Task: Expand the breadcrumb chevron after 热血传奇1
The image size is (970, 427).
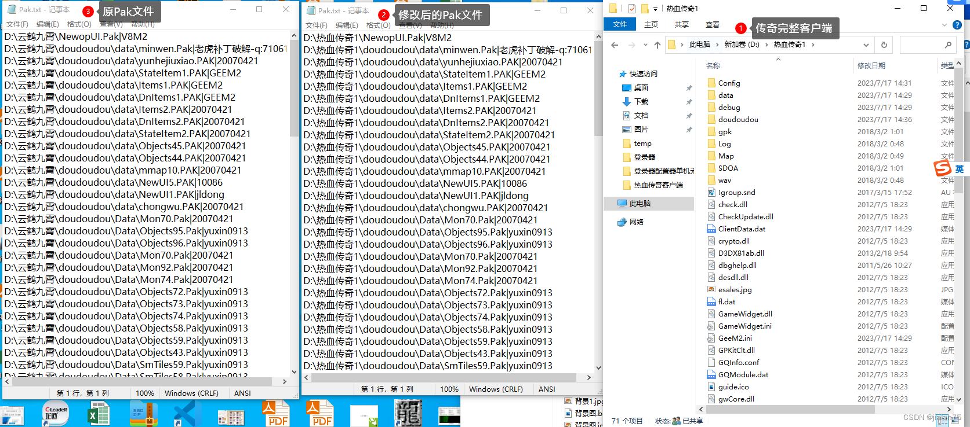Action: [x=813, y=45]
